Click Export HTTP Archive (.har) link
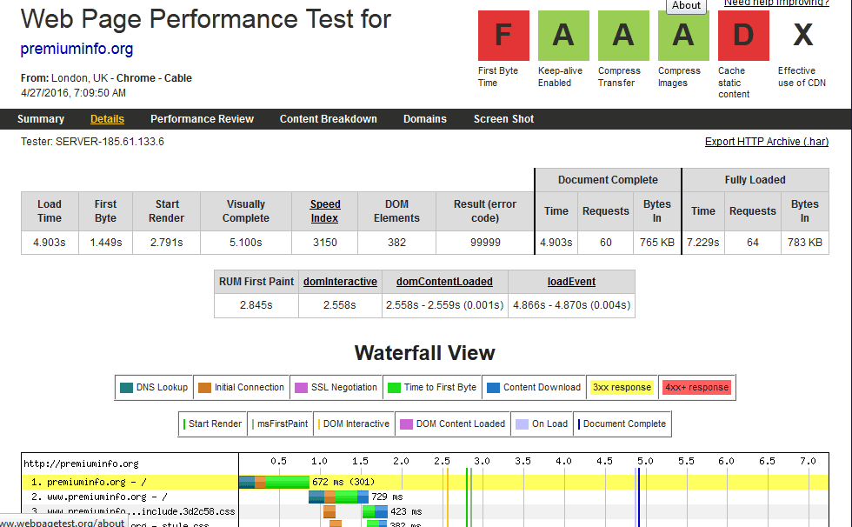Screen dimensions: 852x527 click(x=767, y=142)
